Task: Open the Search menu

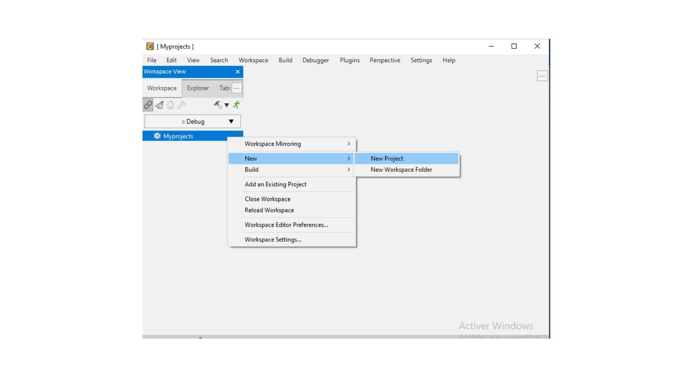Action: pyautogui.click(x=219, y=60)
